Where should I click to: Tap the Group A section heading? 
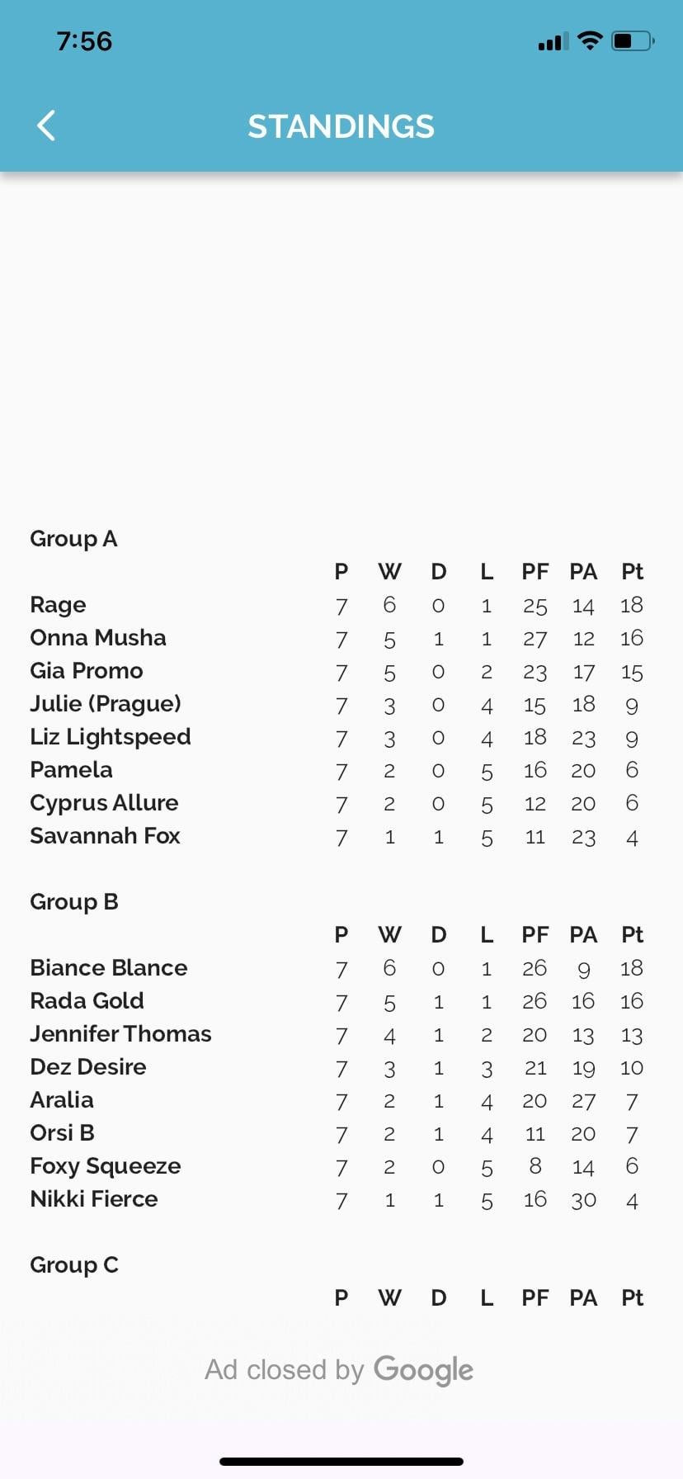coord(73,539)
